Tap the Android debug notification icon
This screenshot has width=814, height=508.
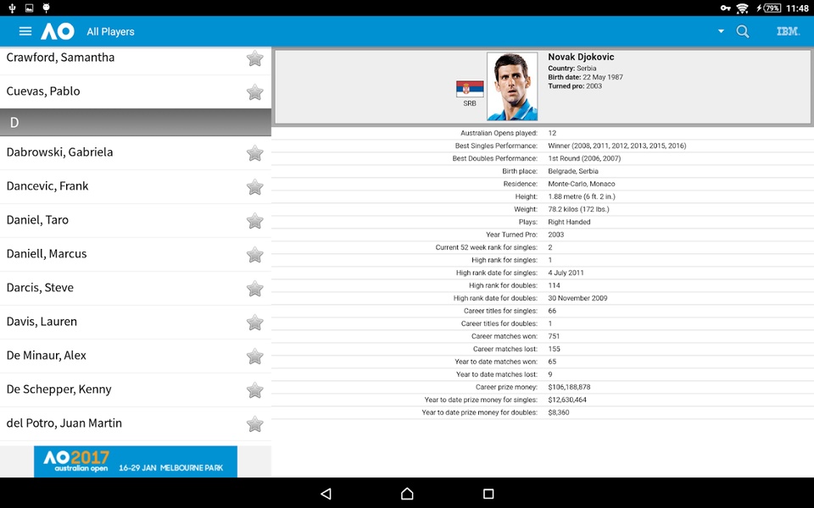[x=46, y=8]
